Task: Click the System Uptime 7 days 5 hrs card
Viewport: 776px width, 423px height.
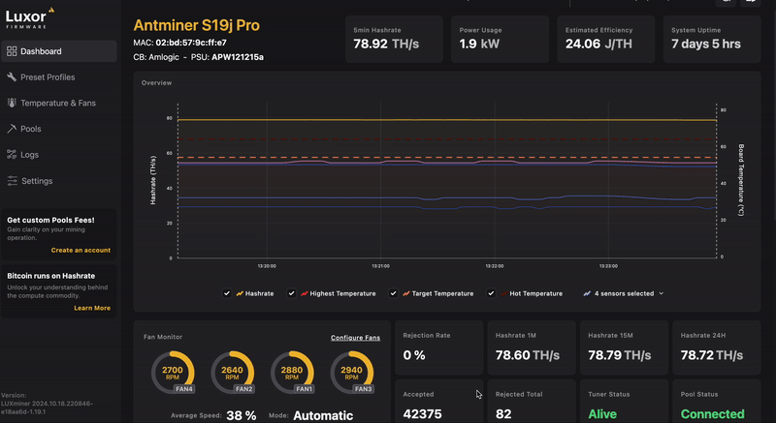Action: click(x=712, y=39)
